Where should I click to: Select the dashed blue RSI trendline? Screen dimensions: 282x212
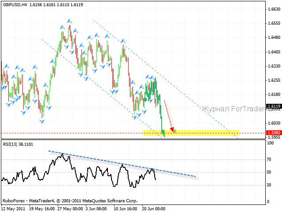(x=122, y=164)
